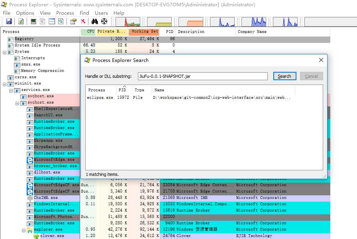Click the Save toolbar icon
Image resolution: width=357 pixels, height=239 pixels.
(9, 21)
